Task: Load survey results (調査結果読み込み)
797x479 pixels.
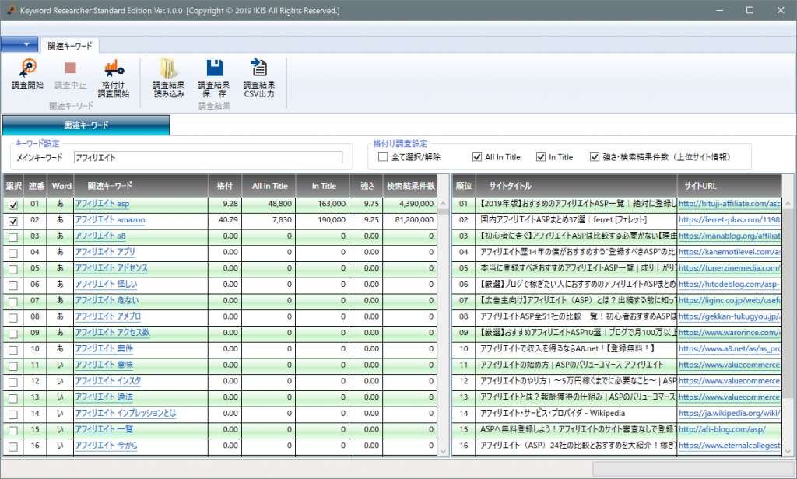Action: click(x=169, y=79)
